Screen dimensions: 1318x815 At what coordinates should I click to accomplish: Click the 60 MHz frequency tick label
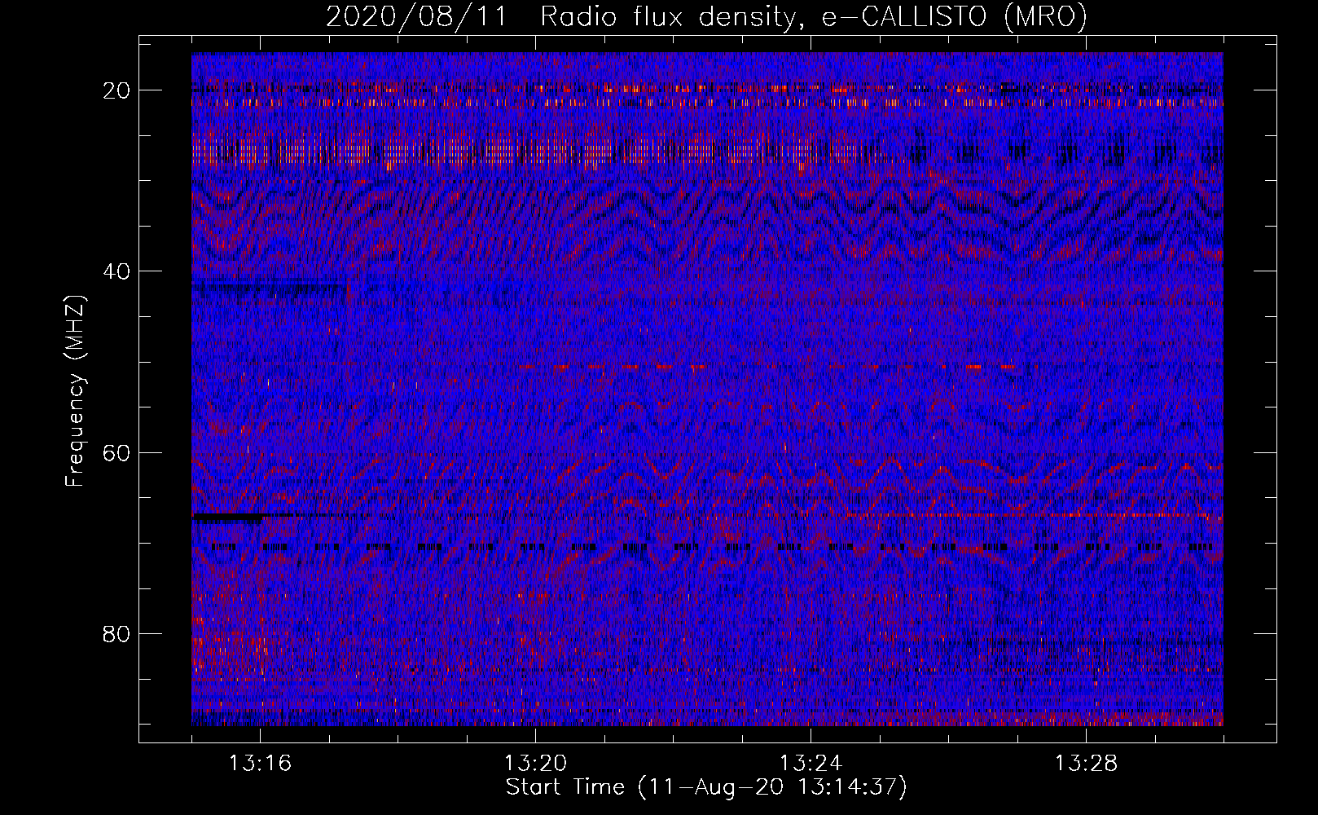coord(117,452)
